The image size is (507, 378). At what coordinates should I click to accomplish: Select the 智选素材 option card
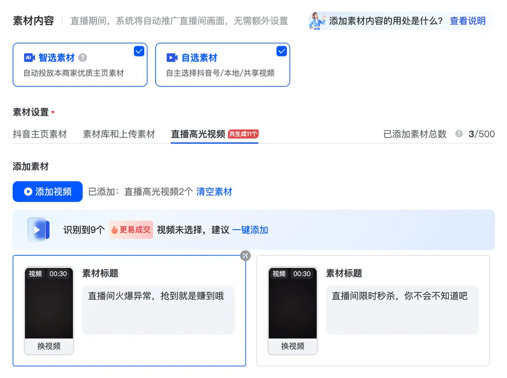[x=80, y=65]
